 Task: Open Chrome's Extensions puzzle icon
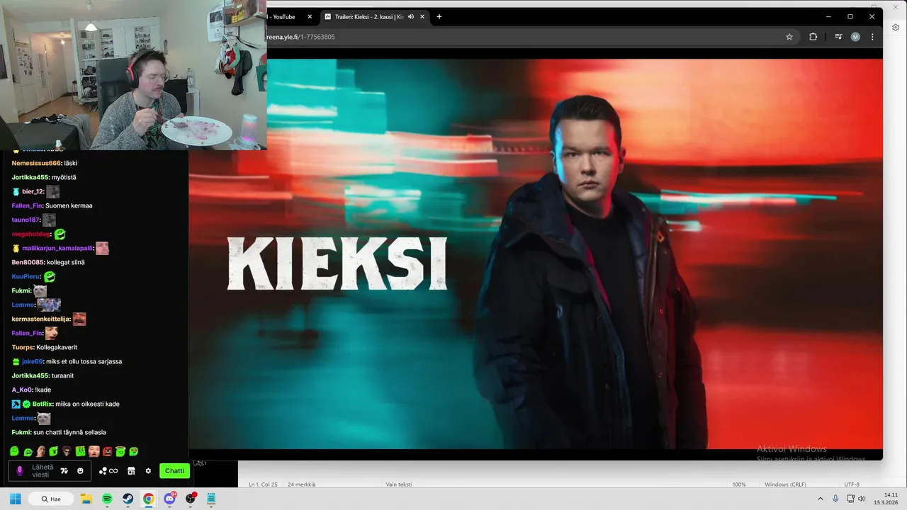813,37
